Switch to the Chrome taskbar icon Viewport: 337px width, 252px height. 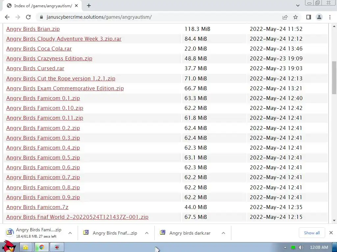41,247
